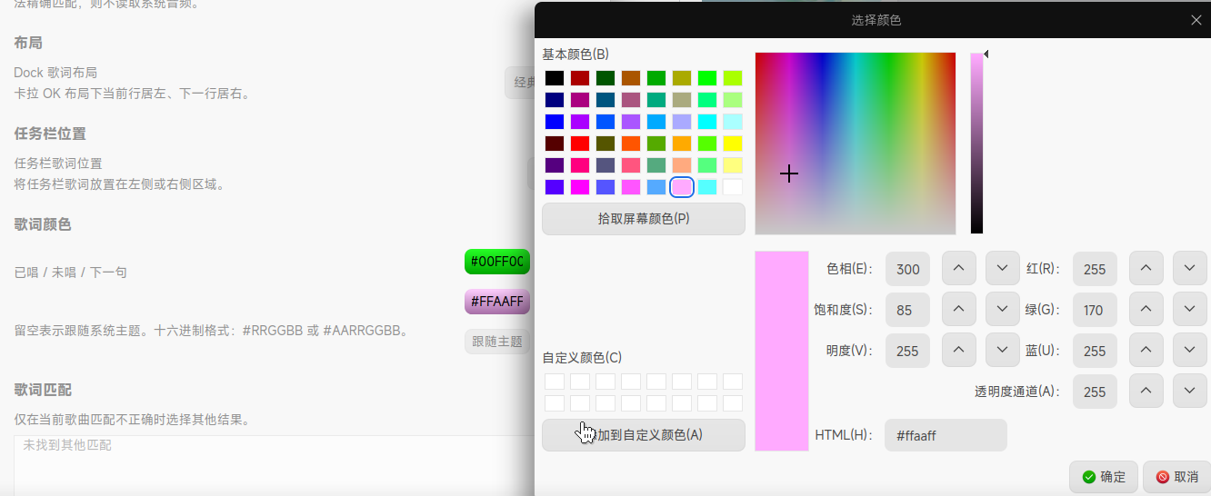Cancel the color dialog with 取消
This screenshot has width=1211, height=496.
point(1176,477)
